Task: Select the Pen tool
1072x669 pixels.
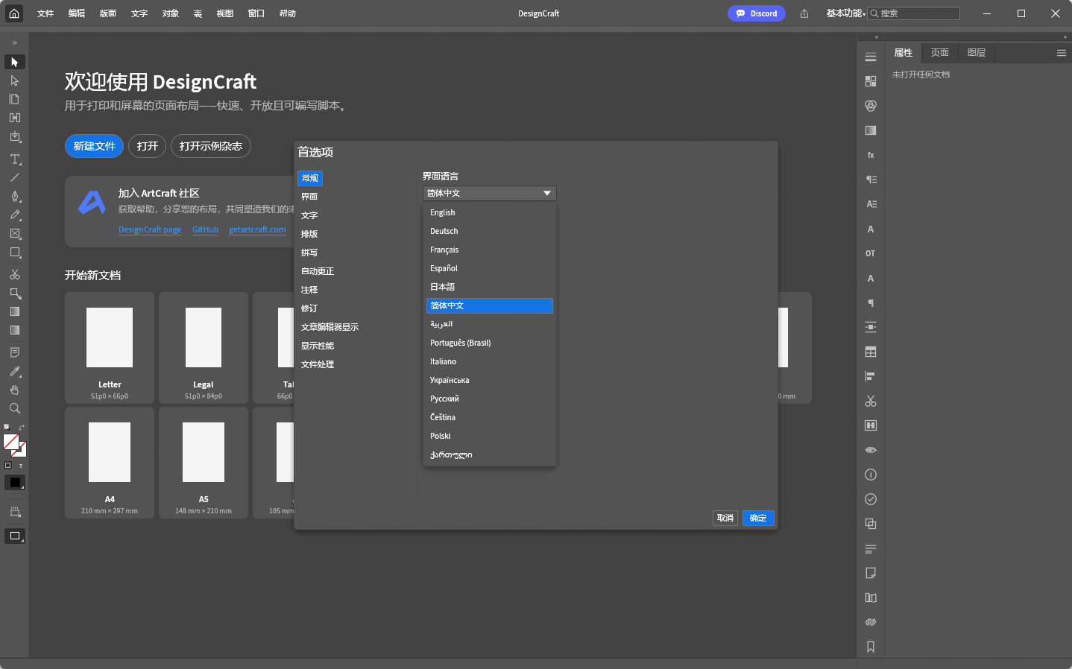Action: (14, 196)
